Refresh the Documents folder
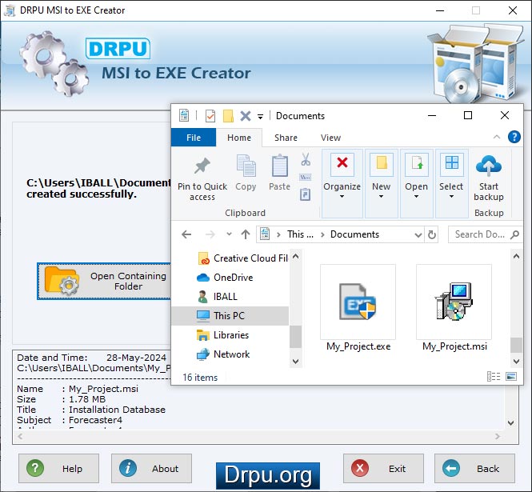This screenshot has height=492, width=532. tap(431, 234)
